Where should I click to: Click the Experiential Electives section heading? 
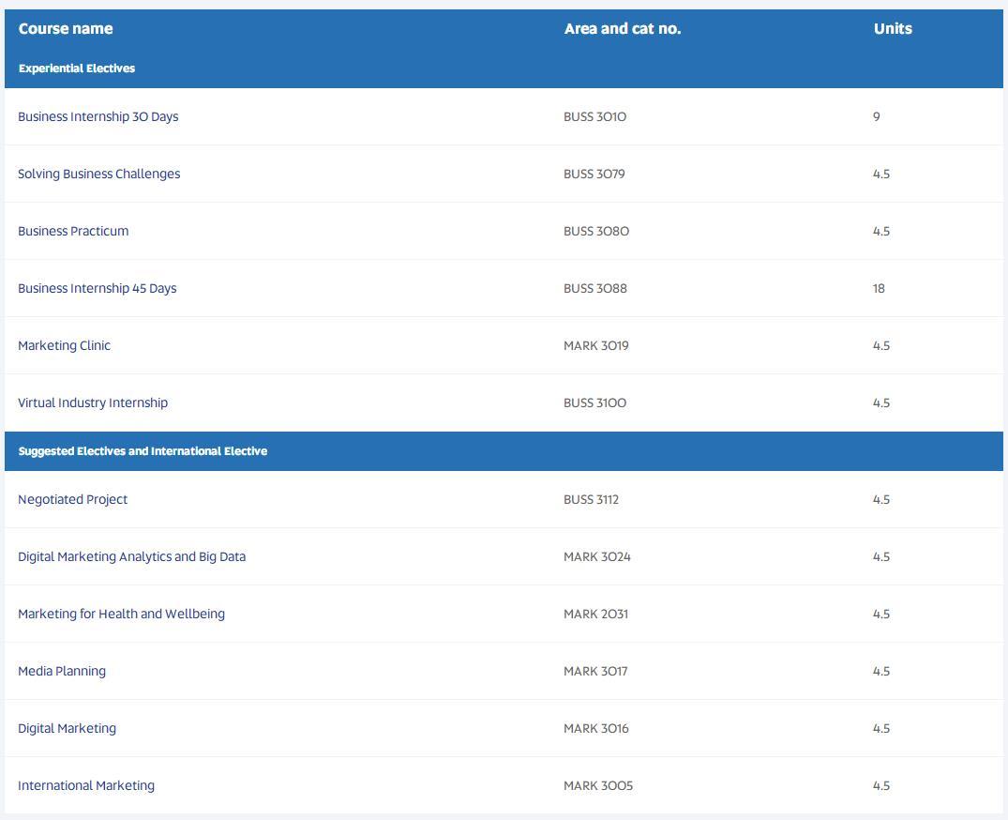[x=77, y=68]
